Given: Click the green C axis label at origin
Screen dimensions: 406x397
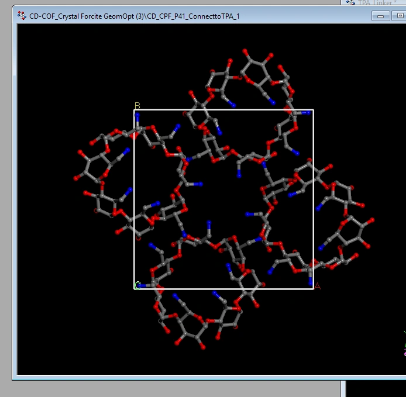Looking at the screenshot, I should pyautogui.click(x=137, y=285).
